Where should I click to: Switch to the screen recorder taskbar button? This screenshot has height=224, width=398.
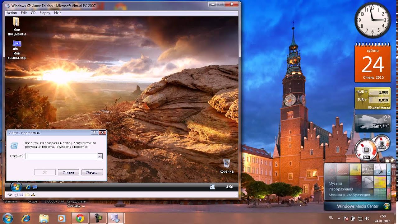click(98, 218)
